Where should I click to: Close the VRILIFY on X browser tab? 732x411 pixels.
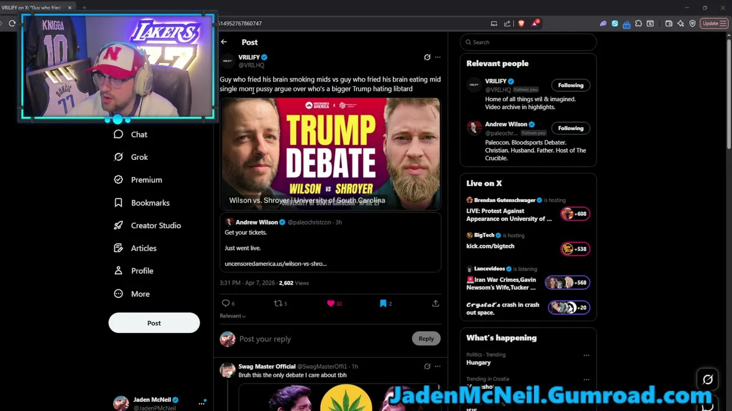[x=70, y=7]
